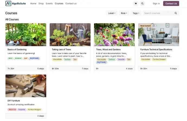Screen dimensions: 187x121
Task: Click the AlgoBizSuite logo
Action: [16, 4]
